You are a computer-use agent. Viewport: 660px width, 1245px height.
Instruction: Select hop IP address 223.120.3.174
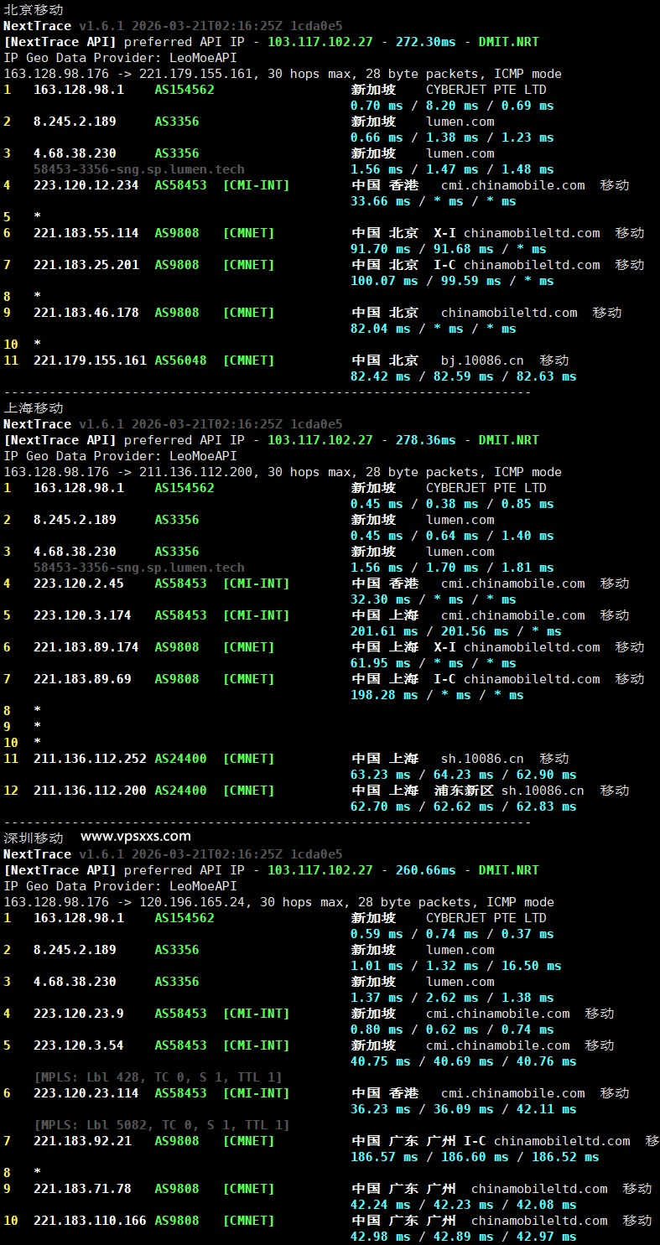[x=82, y=615]
